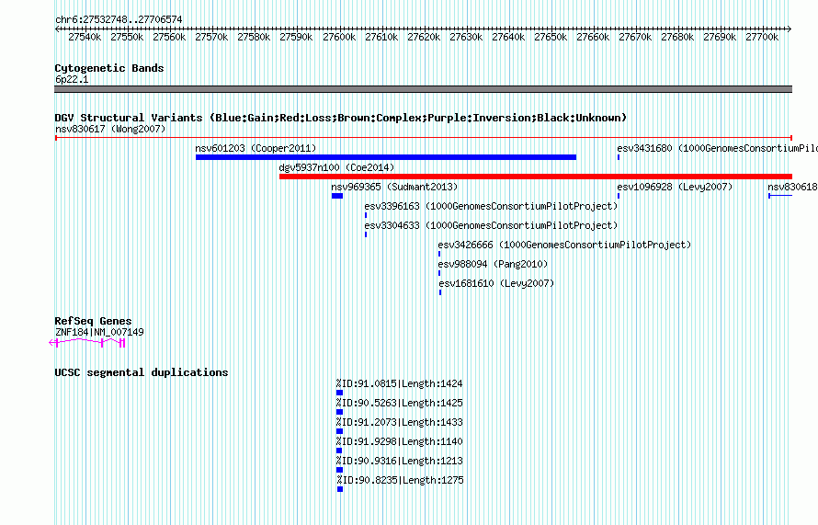Open esv3304633 1000Genomes variant label
This screenshot has height=525, width=818.
click(491, 225)
